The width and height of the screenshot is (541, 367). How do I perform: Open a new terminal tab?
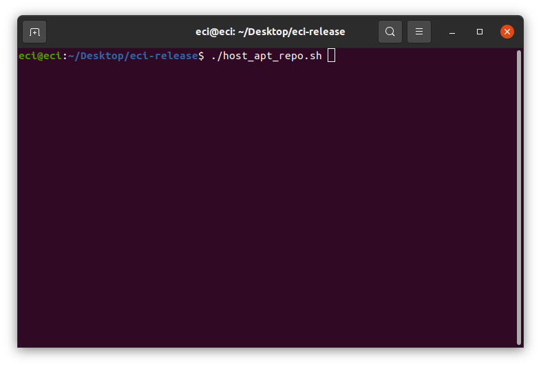click(34, 32)
